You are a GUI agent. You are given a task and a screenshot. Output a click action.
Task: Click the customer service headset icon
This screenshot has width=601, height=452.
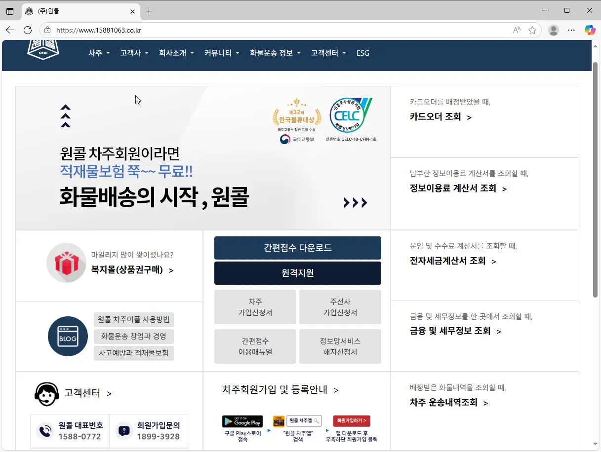click(47, 393)
